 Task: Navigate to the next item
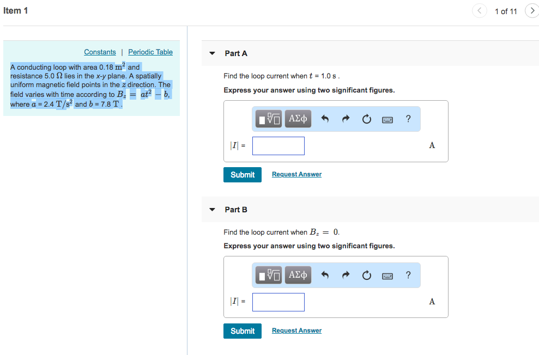point(531,10)
